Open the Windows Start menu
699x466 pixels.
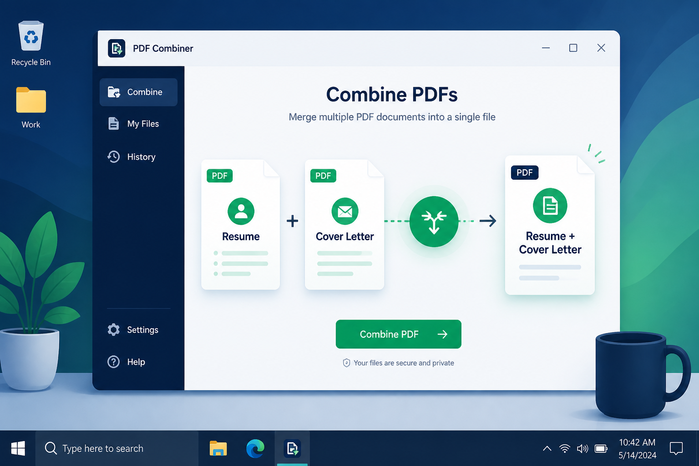(18, 448)
